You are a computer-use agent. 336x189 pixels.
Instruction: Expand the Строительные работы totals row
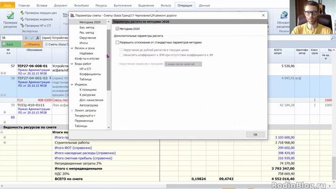pyautogui.click(x=5, y=142)
